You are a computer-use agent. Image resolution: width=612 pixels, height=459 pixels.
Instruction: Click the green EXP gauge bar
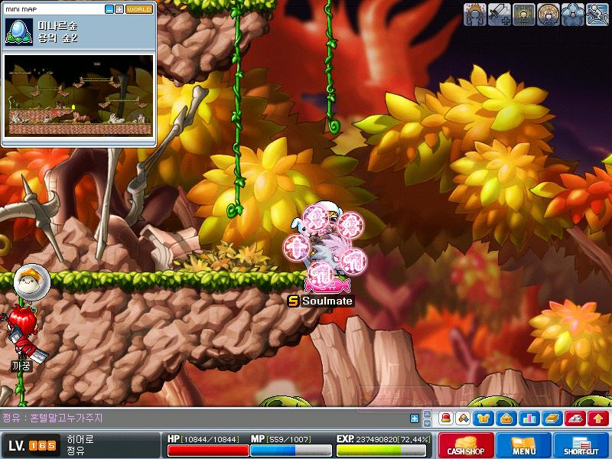(381, 451)
